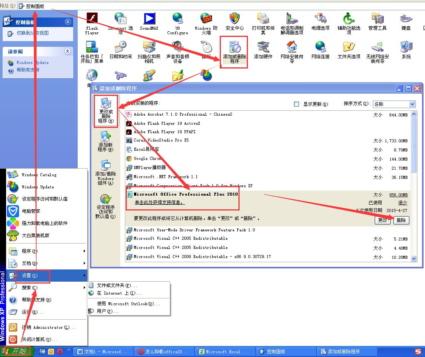Choose 注销 Administrator in Start menu
The height and width of the screenshot is (357, 425).
[x=46, y=327]
